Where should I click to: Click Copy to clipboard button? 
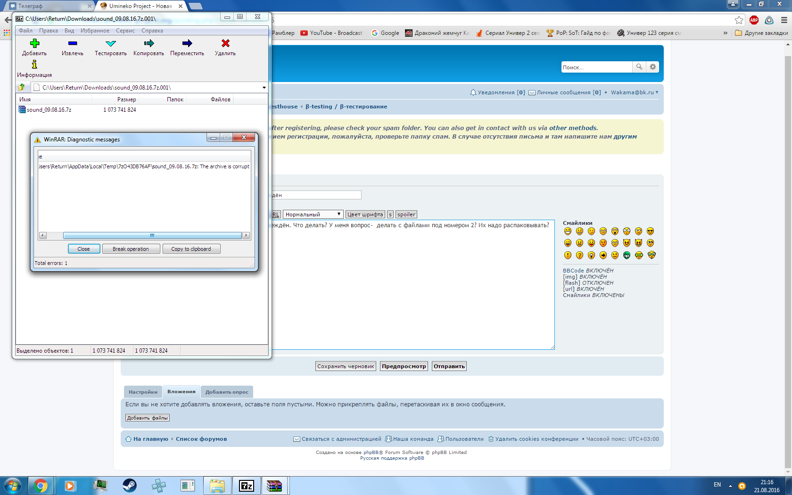coord(191,249)
